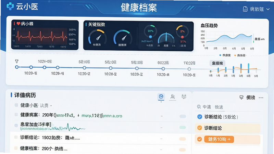
Task: Click the orange 健务10询 + button
Action: pyautogui.click(x=219, y=139)
